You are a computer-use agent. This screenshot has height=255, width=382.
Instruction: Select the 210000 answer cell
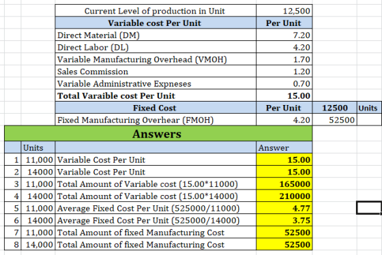coord(284,196)
